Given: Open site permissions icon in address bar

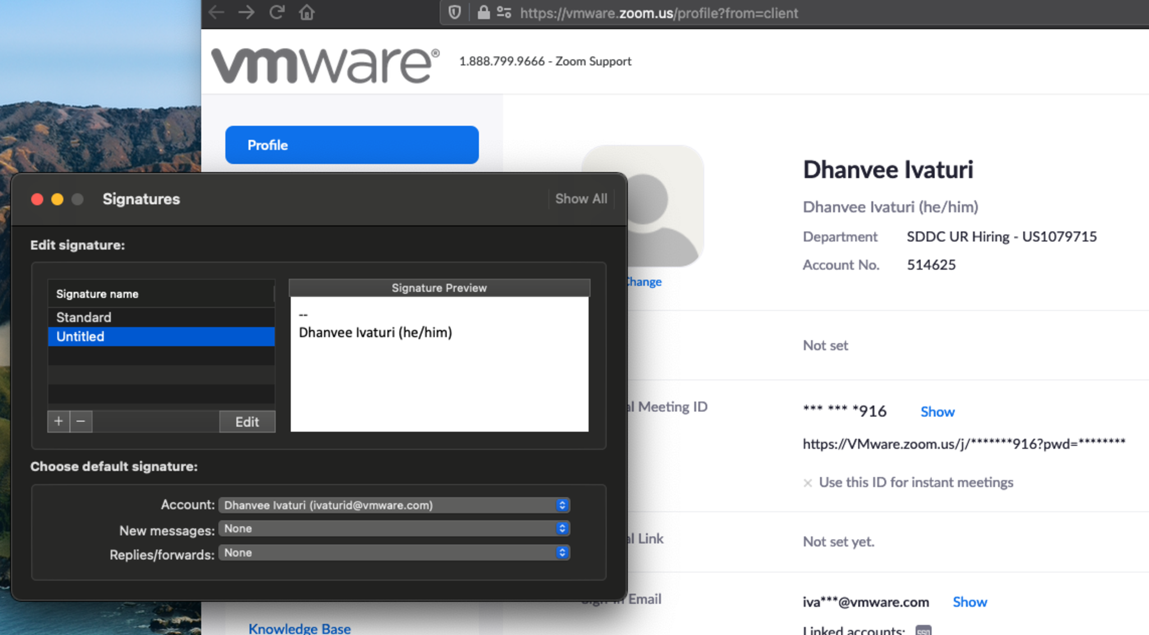Looking at the screenshot, I should pos(504,12).
